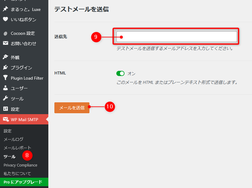The image size is (252, 188).
Task: Click the paintbrush icon beside 外観
Action: pyautogui.click(x=5, y=57)
